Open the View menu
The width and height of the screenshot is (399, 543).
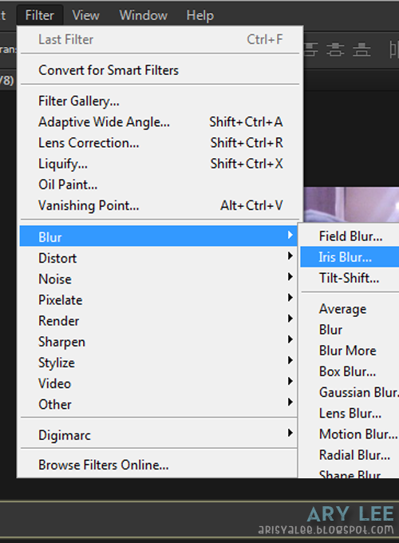pos(85,15)
